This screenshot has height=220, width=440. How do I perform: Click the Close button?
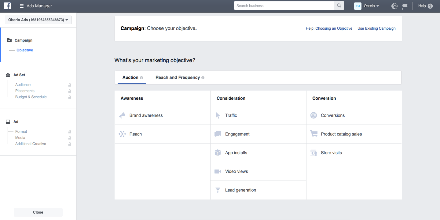[x=38, y=212]
